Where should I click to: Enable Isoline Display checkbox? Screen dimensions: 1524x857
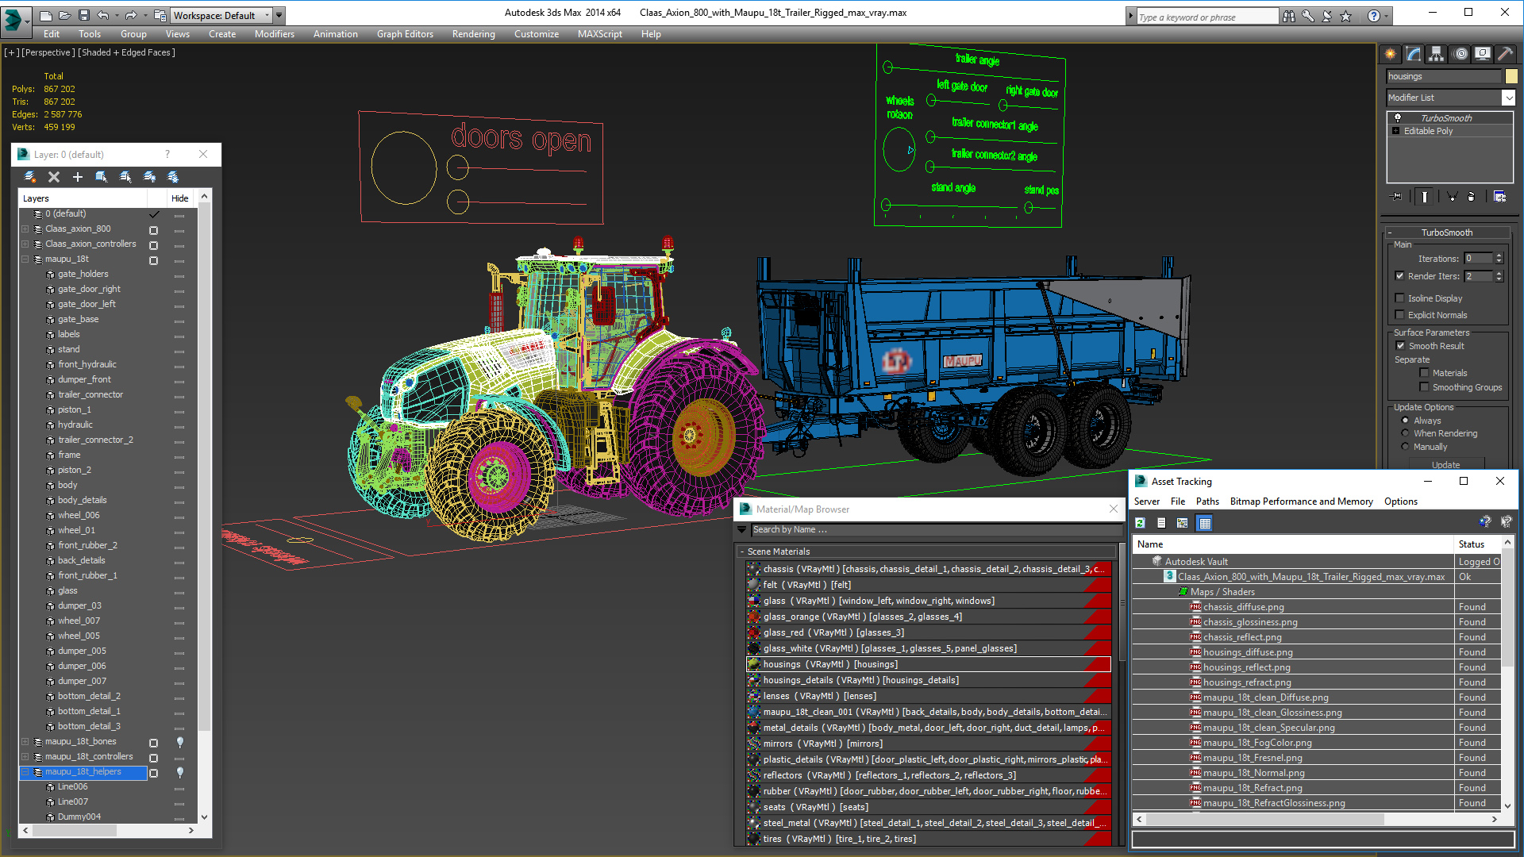(1399, 298)
